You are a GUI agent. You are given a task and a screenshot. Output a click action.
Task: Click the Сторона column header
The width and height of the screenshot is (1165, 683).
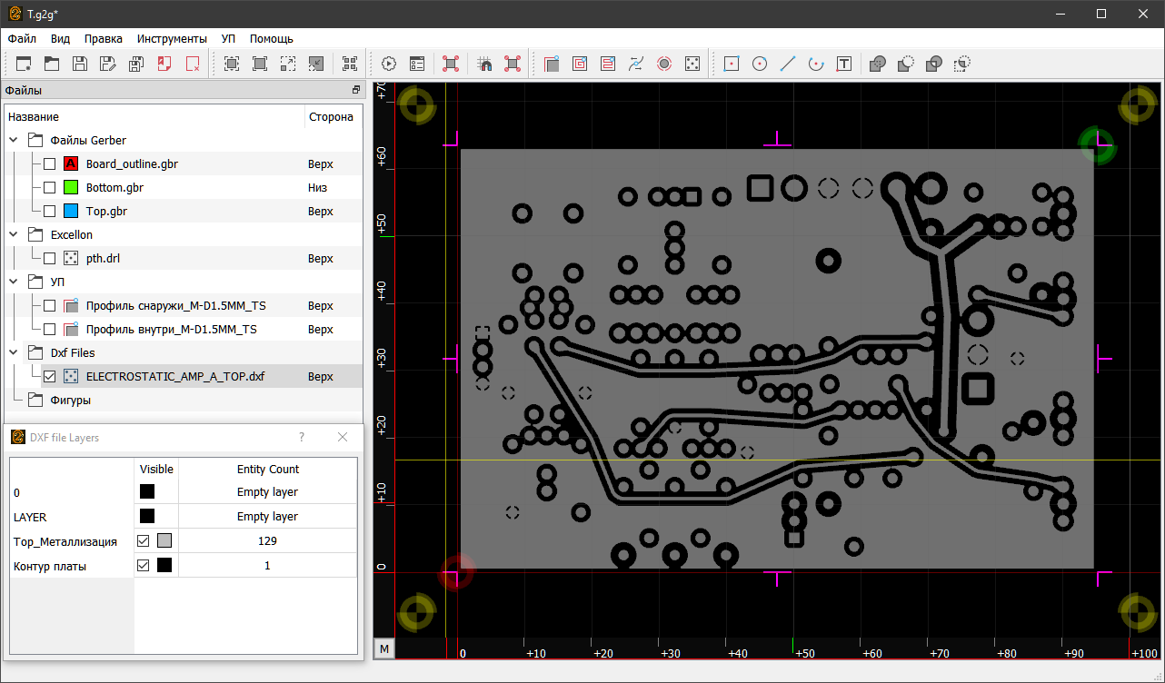coord(331,117)
